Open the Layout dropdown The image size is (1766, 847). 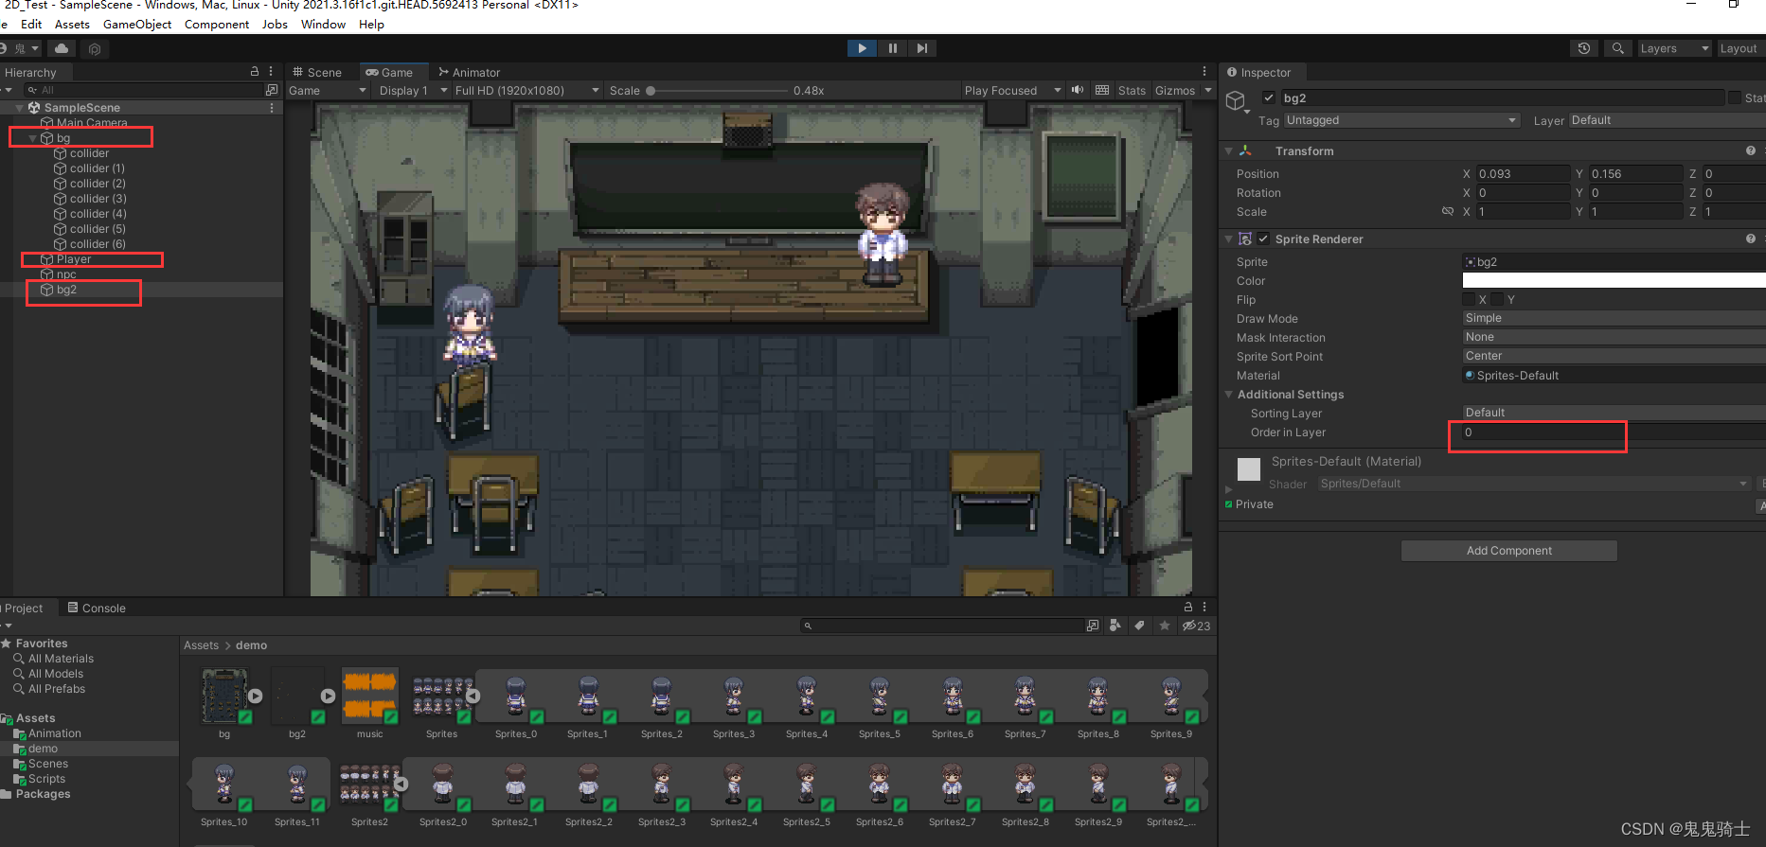coord(1740,48)
